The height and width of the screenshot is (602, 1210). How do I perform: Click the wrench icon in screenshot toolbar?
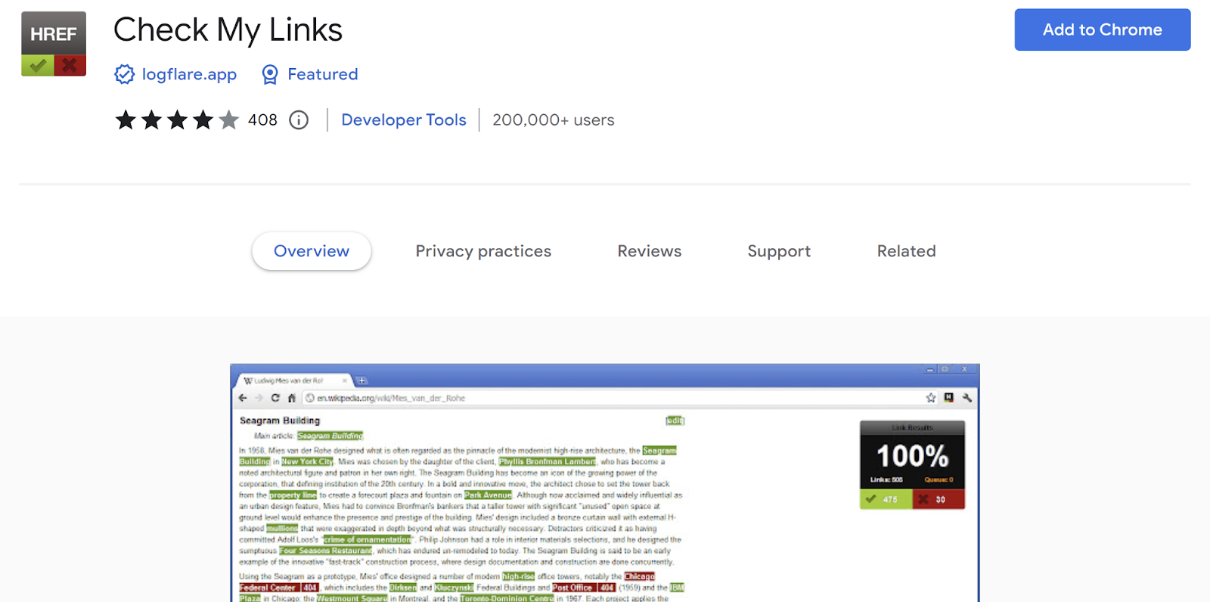pyautogui.click(x=966, y=398)
